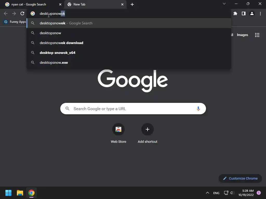Open the Funny Apps bookmark

coord(15,22)
